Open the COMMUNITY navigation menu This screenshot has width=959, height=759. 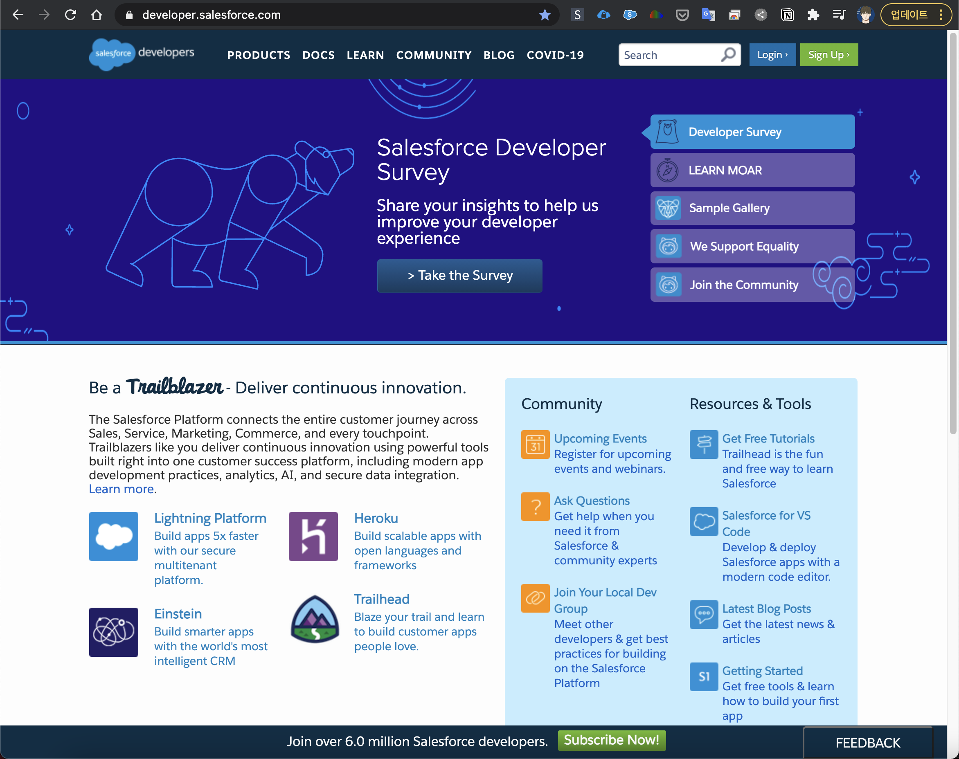click(434, 55)
